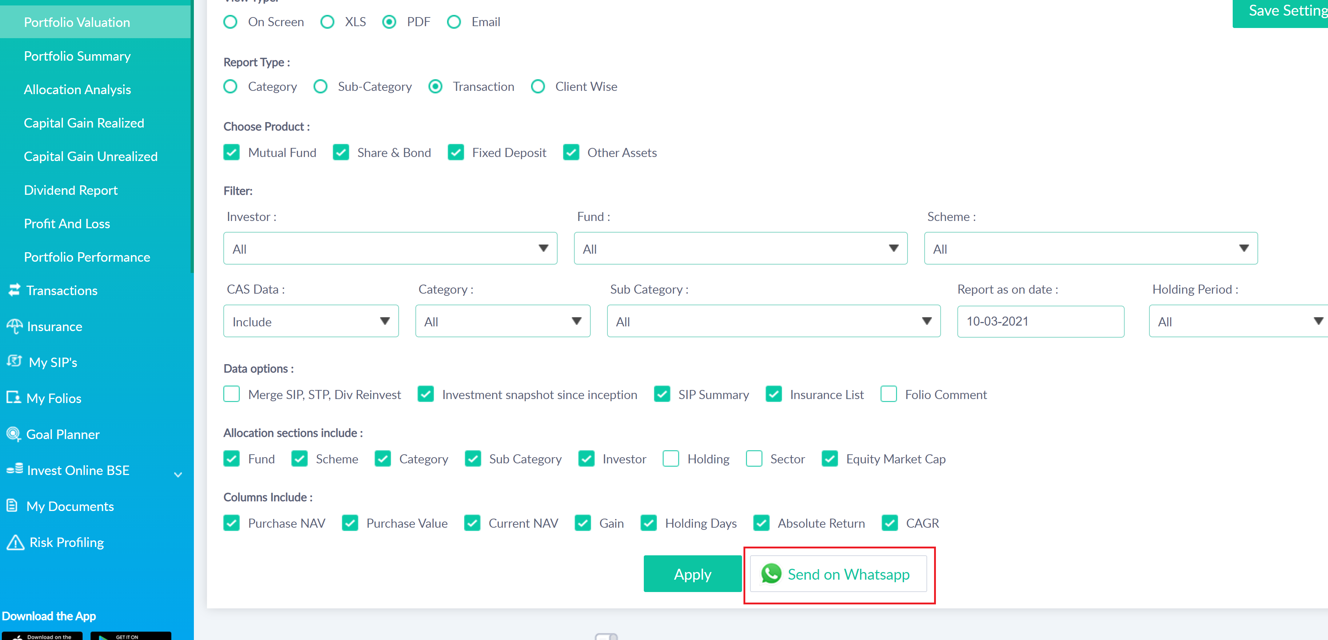
Task: Click the My SIP's icon
Action: (x=15, y=361)
